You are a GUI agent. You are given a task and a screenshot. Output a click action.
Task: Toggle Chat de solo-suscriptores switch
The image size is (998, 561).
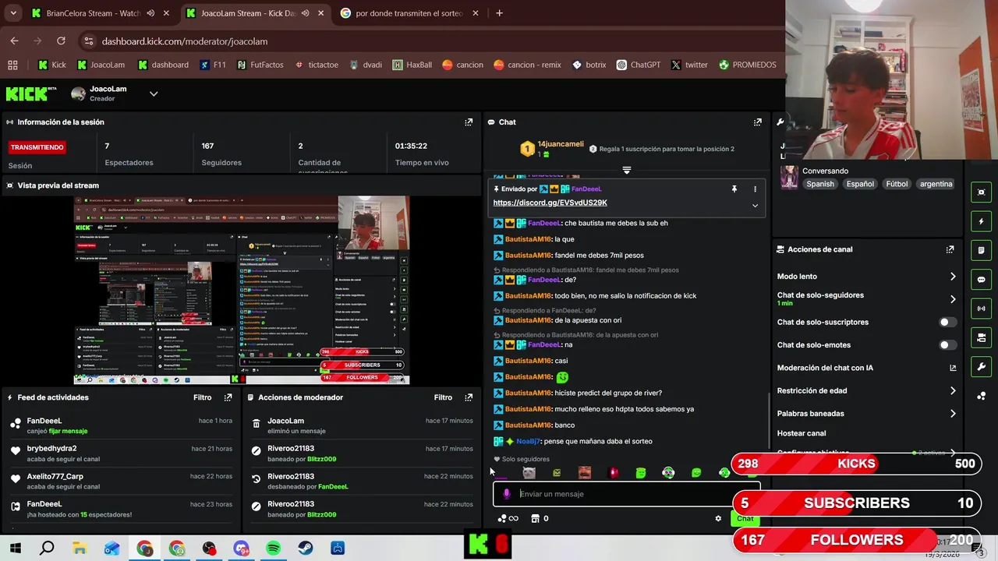pos(947,322)
